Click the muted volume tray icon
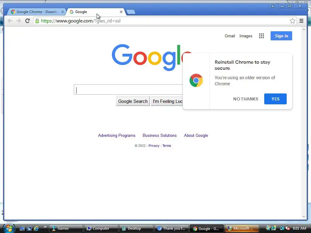 pyautogui.click(x=288, y=228)
